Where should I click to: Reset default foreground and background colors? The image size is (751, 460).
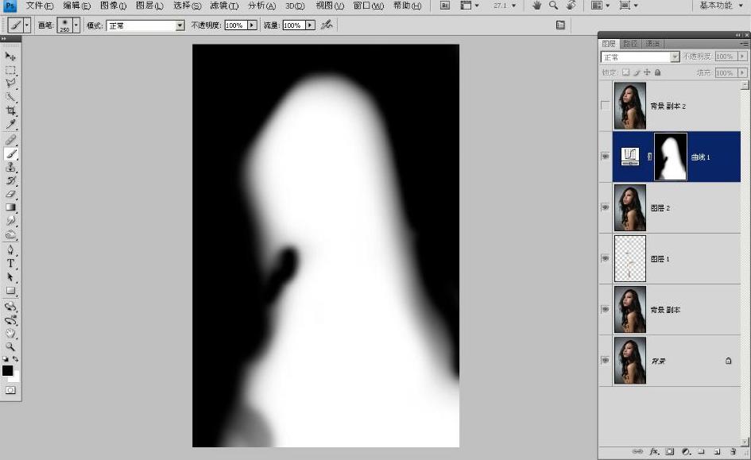(6, 358)
